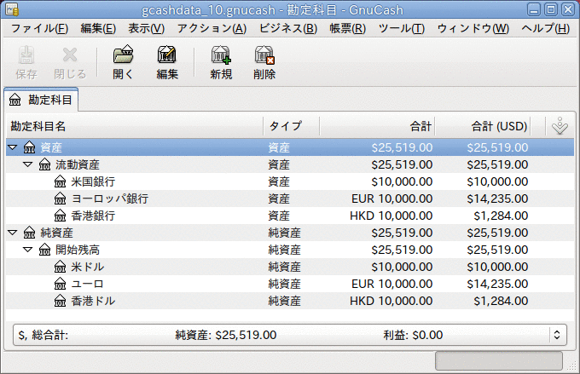Click 利益: $0.00 in summary bar
The height and width of the screenshot is (374, 580).
click(413, 335)
